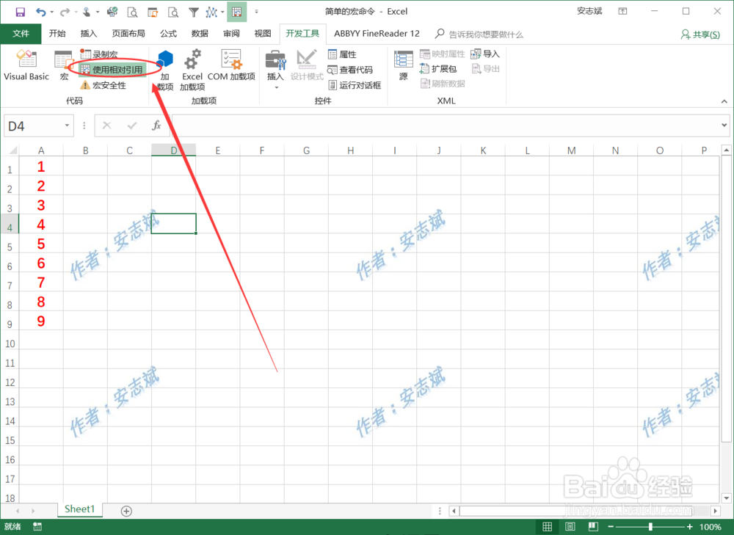Add a new sheet with plus button
This screenshot has width=734, height=535.
tap(126, 511)
